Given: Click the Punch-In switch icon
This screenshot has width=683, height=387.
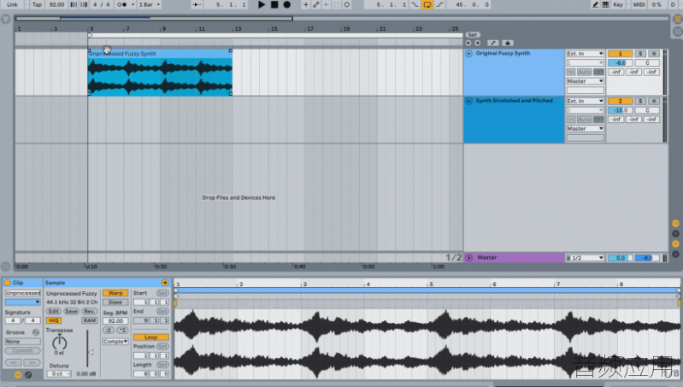Looking at the screenshot, I should tap(415, 5).
